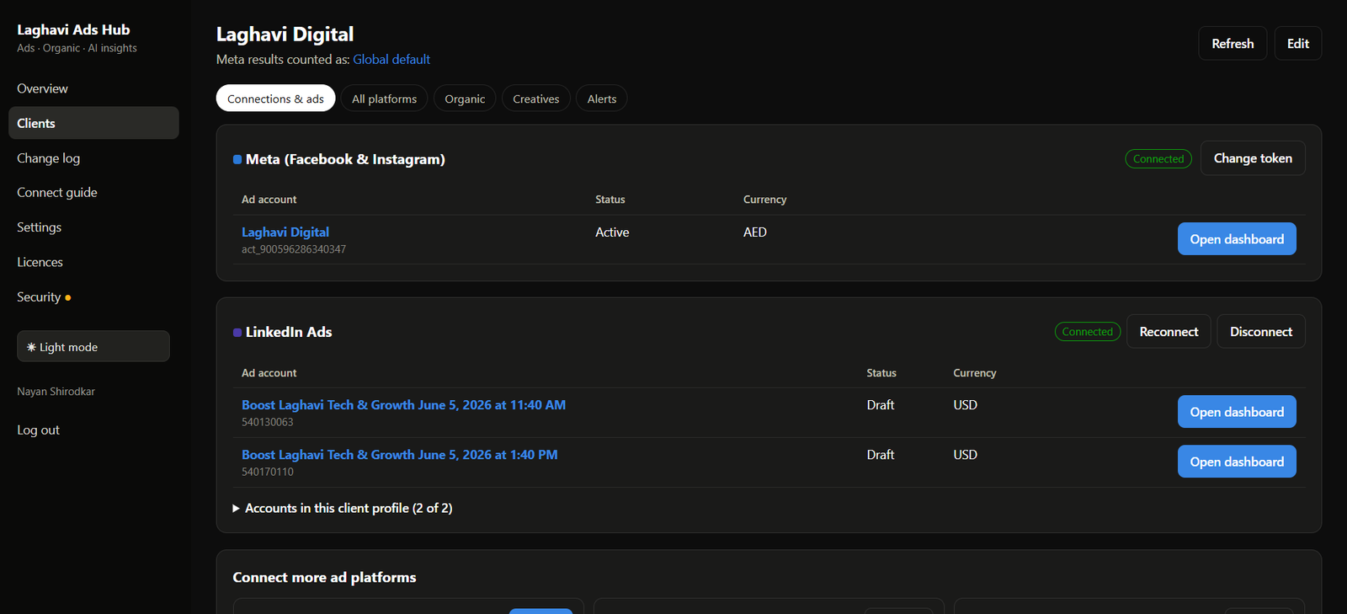This screenshot has height=614, width=1347.
Task: Click the account ID act_900596286340347
Action: click(294, 249)
